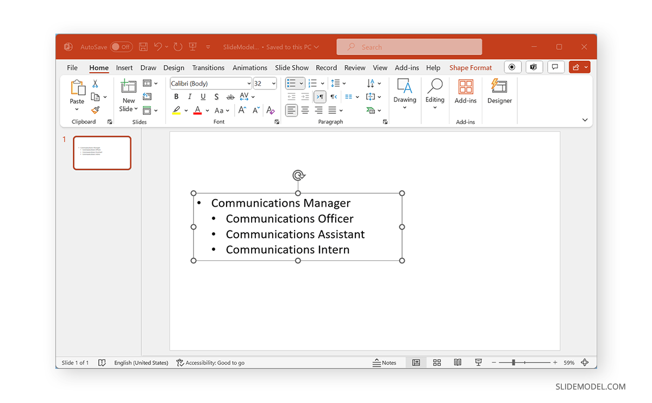652x403 pixels.
Task: Open the Shape Format tab
Action: 471,67
